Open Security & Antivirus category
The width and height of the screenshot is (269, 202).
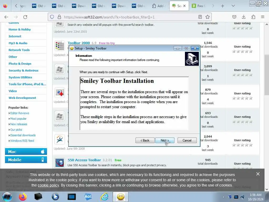[23, 70]
